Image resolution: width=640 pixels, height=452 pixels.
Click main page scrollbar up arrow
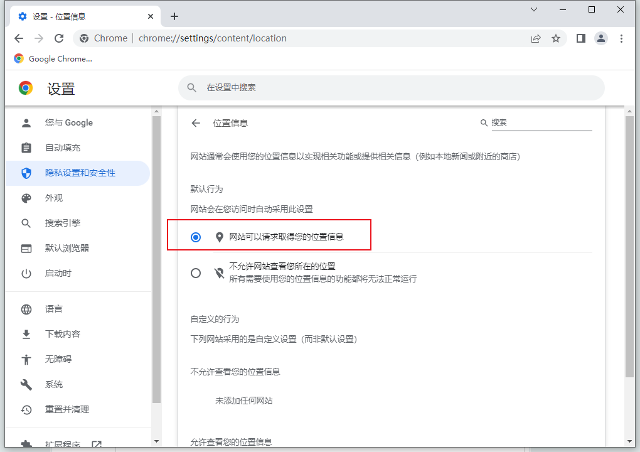(629, 112)
